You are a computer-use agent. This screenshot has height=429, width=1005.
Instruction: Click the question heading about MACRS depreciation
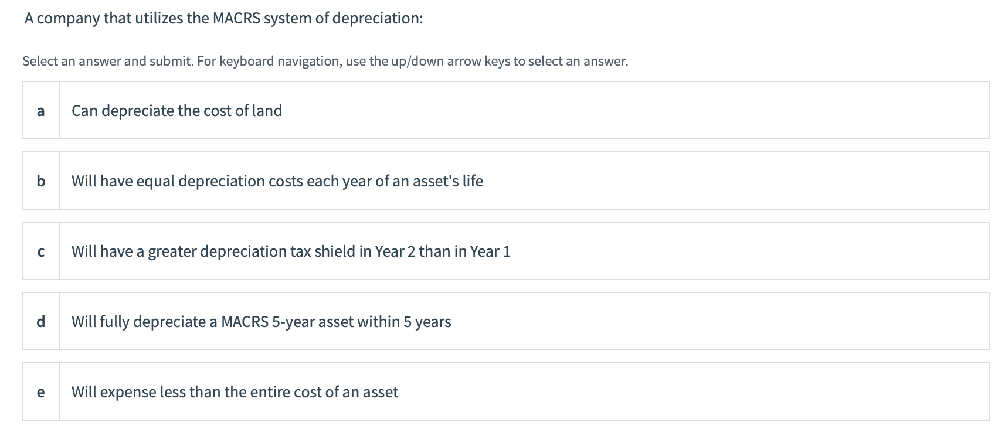tap(223, 19)
